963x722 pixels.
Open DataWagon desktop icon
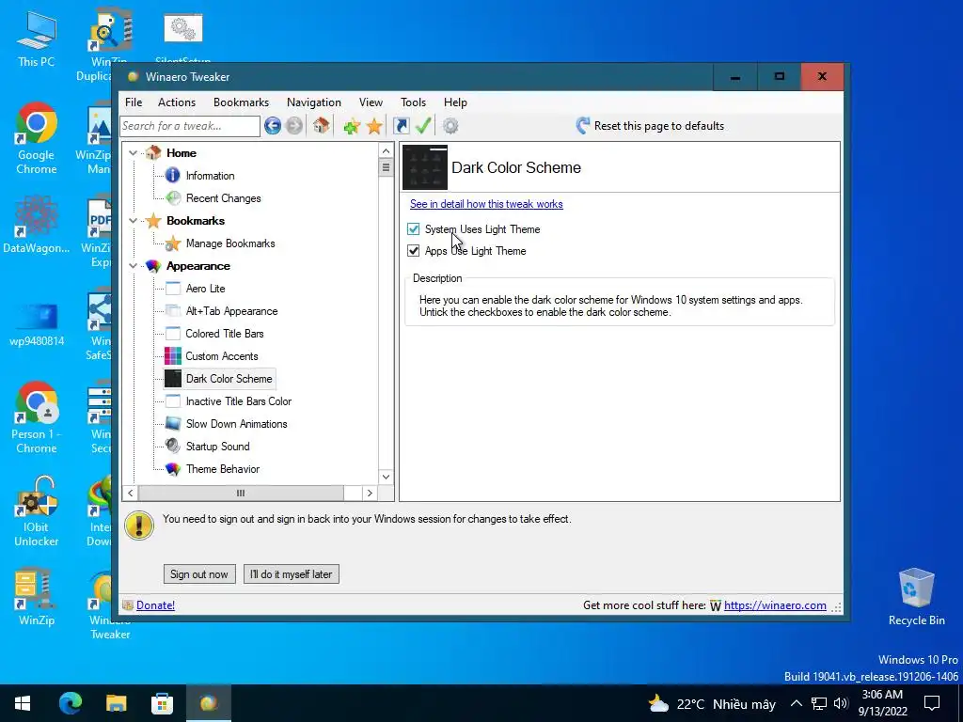click(37, 224)
